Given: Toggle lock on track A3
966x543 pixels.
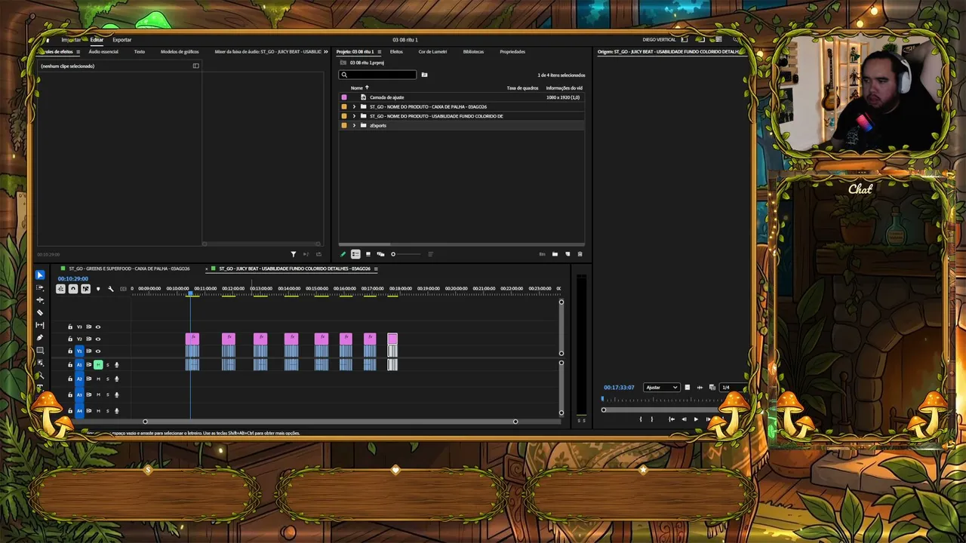Looking at the screenshot, I should [x=70, y=394].
